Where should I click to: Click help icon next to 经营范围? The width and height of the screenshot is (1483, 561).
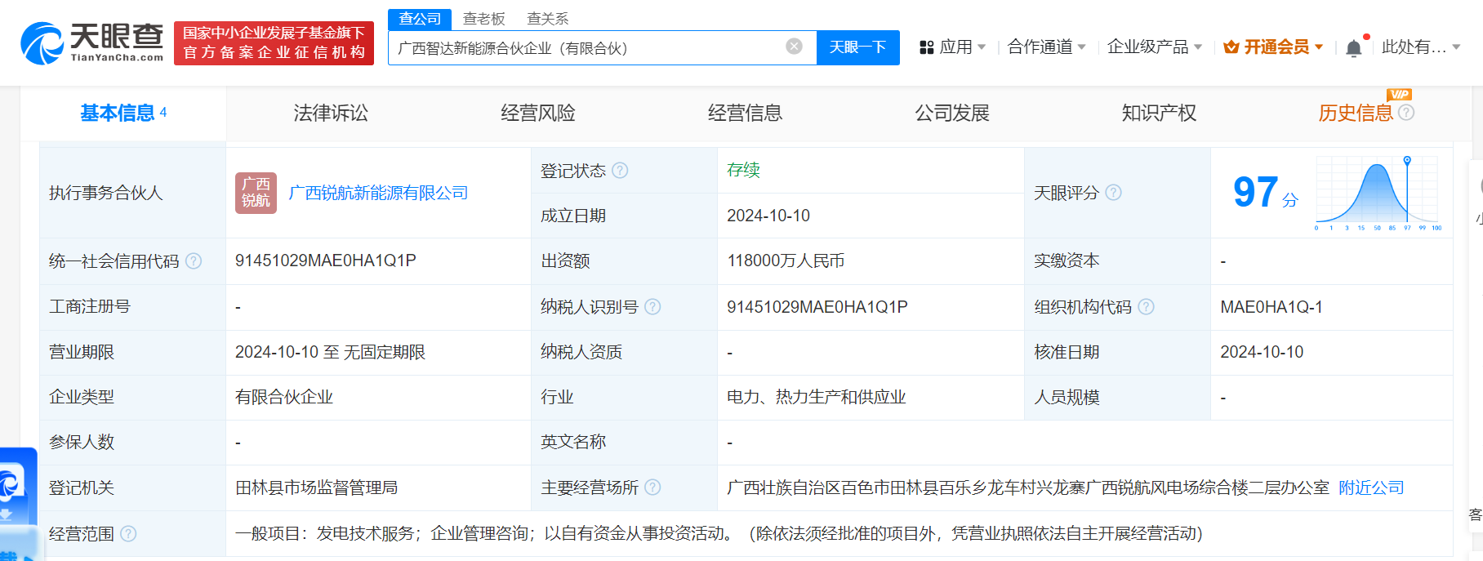coord(129,534)
